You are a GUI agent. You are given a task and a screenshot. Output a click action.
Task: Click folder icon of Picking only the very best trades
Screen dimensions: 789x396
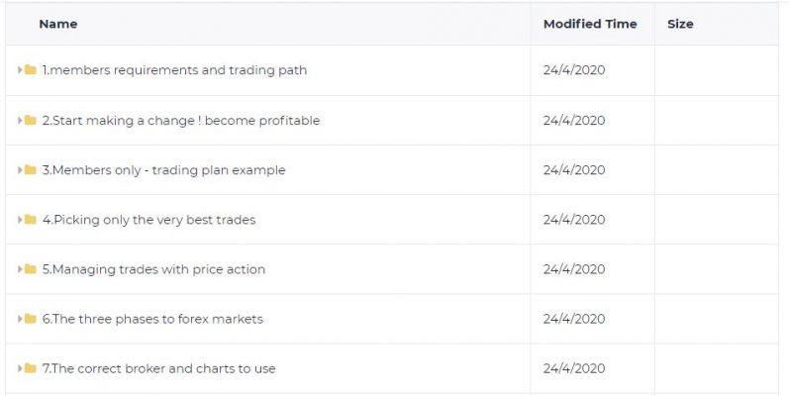(30, 220)
